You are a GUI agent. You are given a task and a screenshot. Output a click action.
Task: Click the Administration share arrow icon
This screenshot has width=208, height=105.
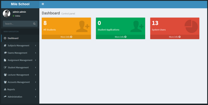[x=5, y=97]
